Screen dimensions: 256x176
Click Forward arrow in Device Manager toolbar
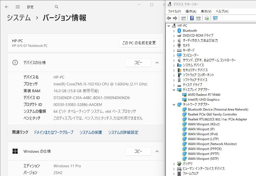175,18
